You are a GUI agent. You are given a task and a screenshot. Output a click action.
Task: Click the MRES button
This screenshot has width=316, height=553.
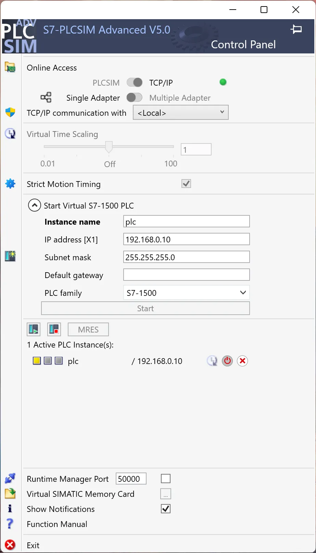pyautogui.click(x=88, y=329)
